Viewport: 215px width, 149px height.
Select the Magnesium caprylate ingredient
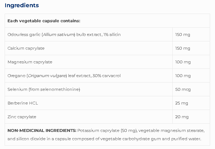[x=30, y=62]
